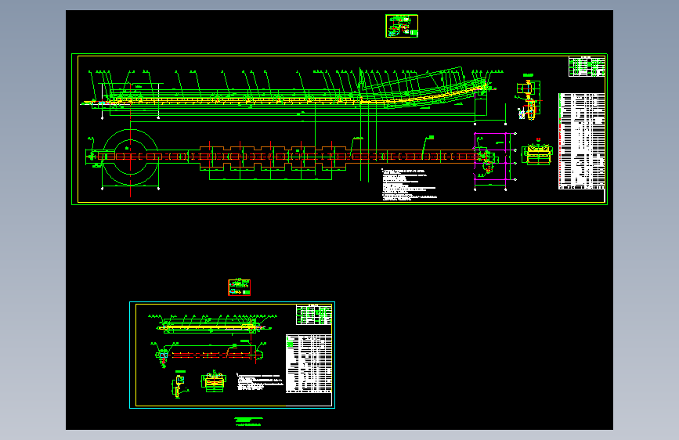Click the title block of cyan-framed sheet
The height and width of the screenshot is (440, 679).
click(314, 315)
